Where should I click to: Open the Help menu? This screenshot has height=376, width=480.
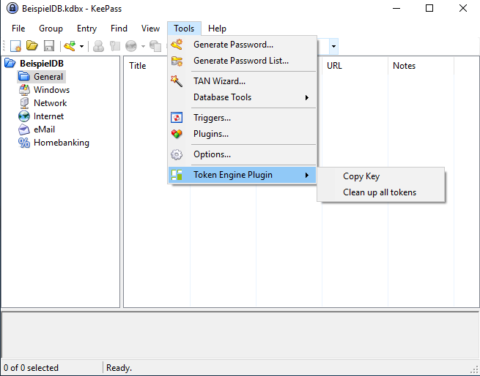[x=217, y=29]
